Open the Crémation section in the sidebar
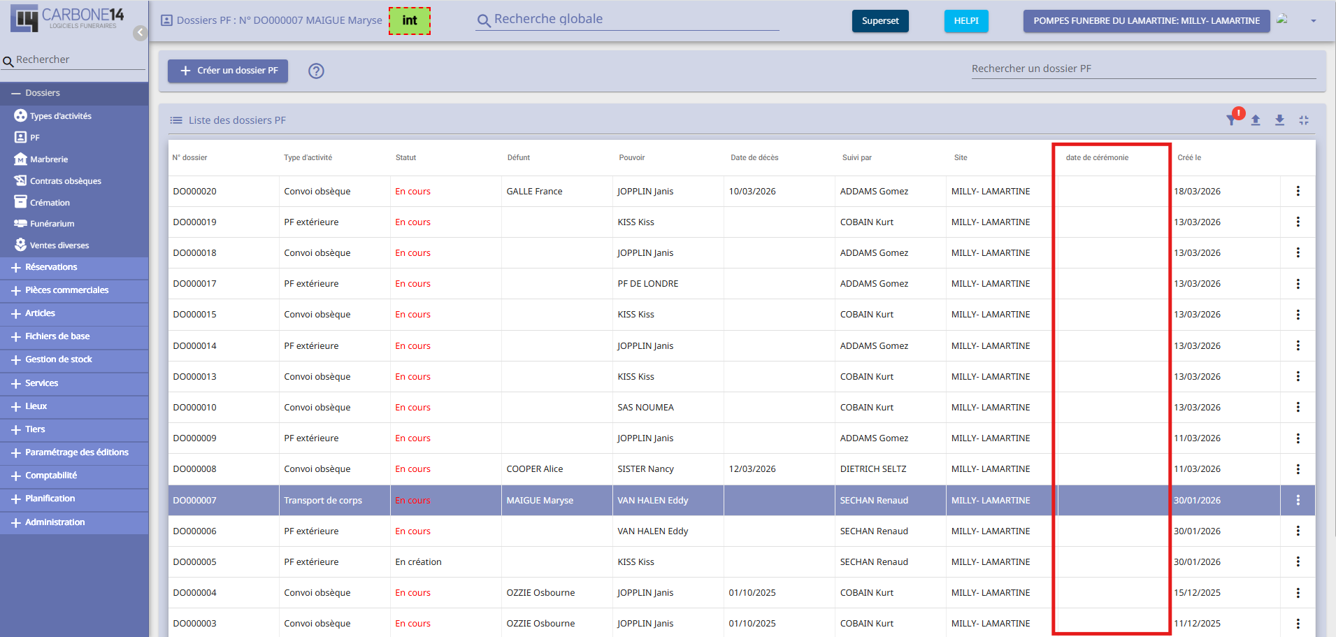This screenshot has height=637, width=1336. pyautogui.click(x=50, y=203)
